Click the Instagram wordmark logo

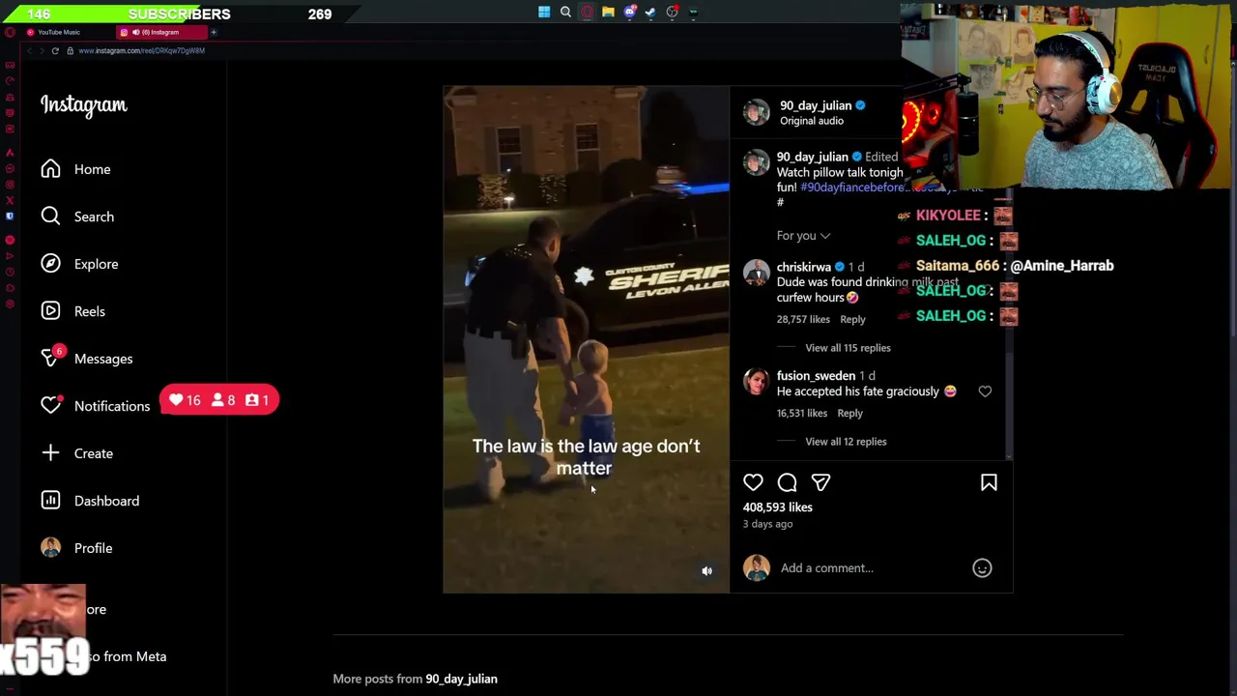click(84, 105)
